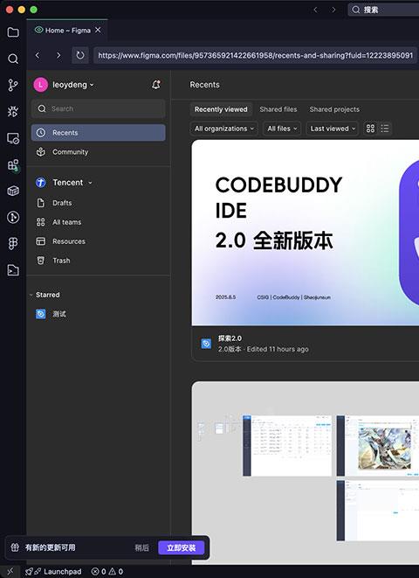Open Drafts in the sidebar
Viewport: 419px width, 578px height.
(x=99, y=203)
